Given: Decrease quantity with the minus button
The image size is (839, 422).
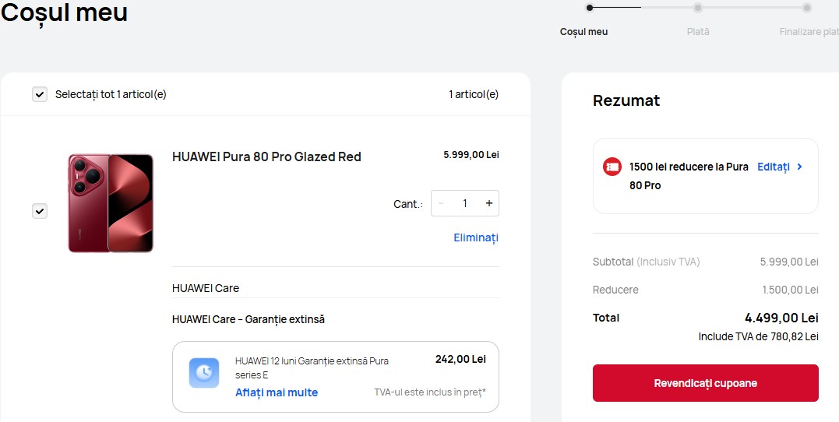Looking at the screenshot, I should [441, 203].
